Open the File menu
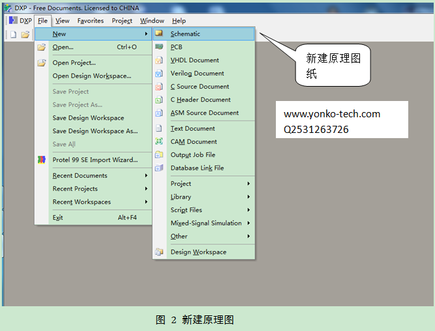This screenshot has width=435, height=331. tap(43, 21)
